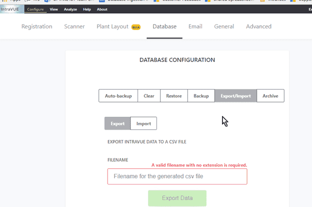This screenshot has width=312, height=207.
Task: Click the red filename validation message
Action: 199,165
